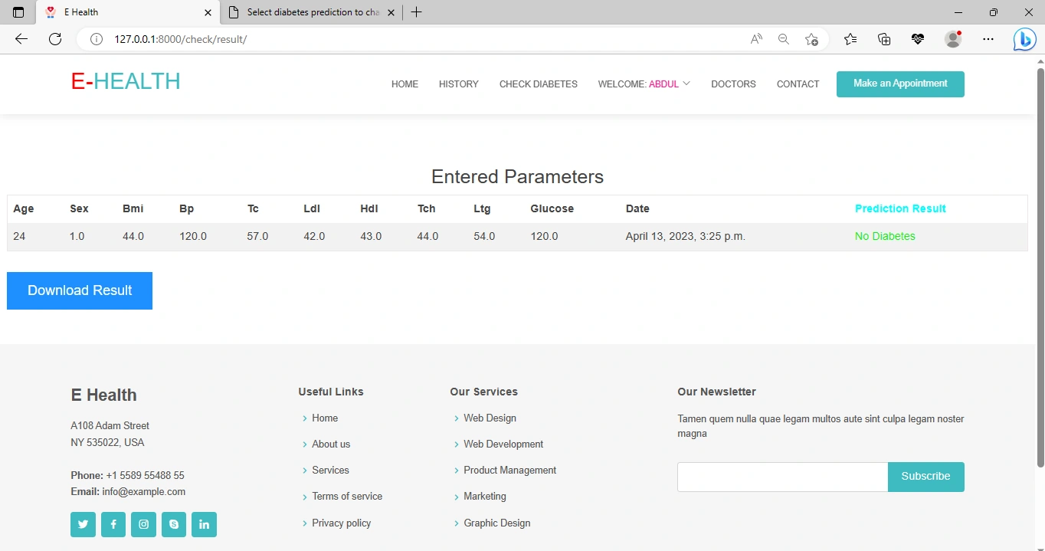Open the tab actions menu icon
1045x551 pixels.
[18, 12]
